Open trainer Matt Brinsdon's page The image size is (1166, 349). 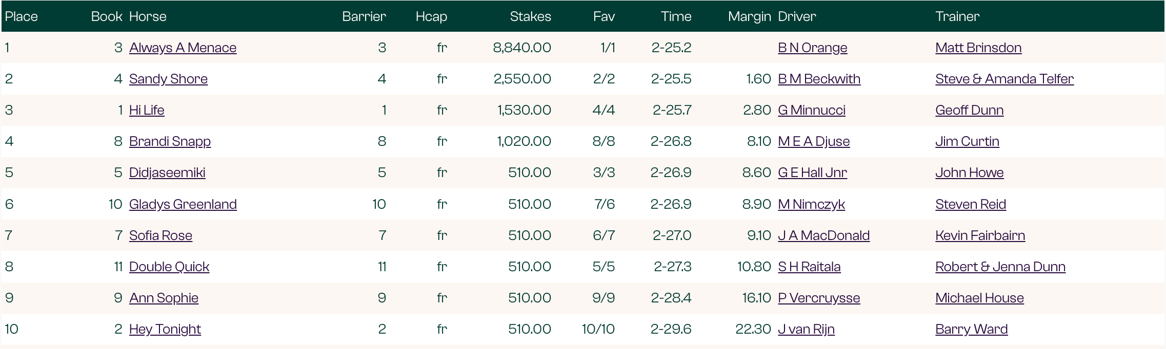(978, 48)
